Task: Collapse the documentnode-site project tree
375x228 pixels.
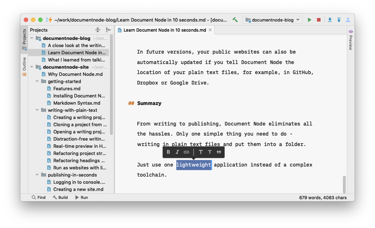Action: coord(32,67)
